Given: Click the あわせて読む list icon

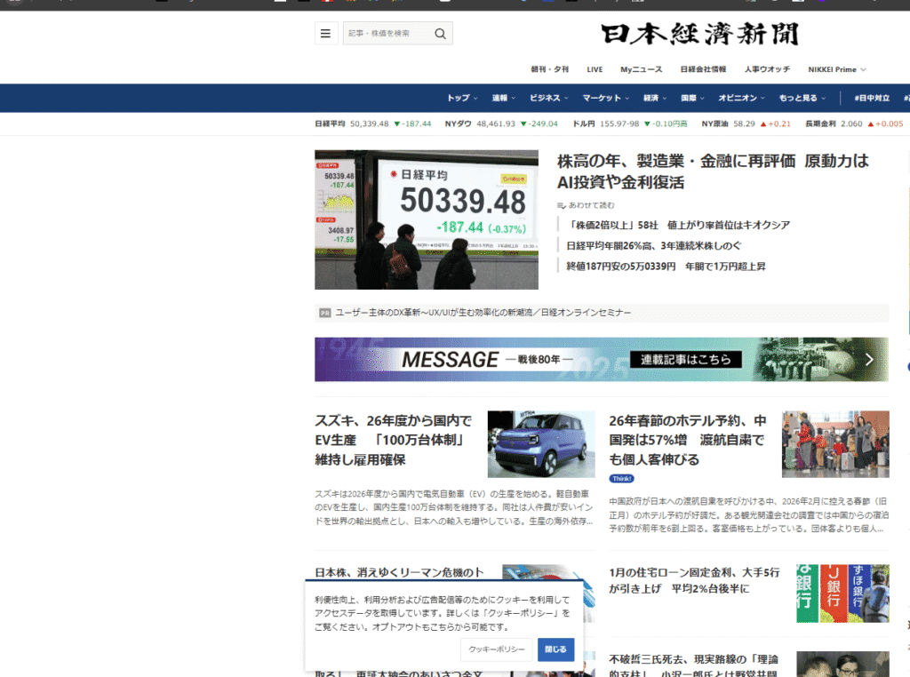Looking at the screenshot, I should click(x=562, y=205).
